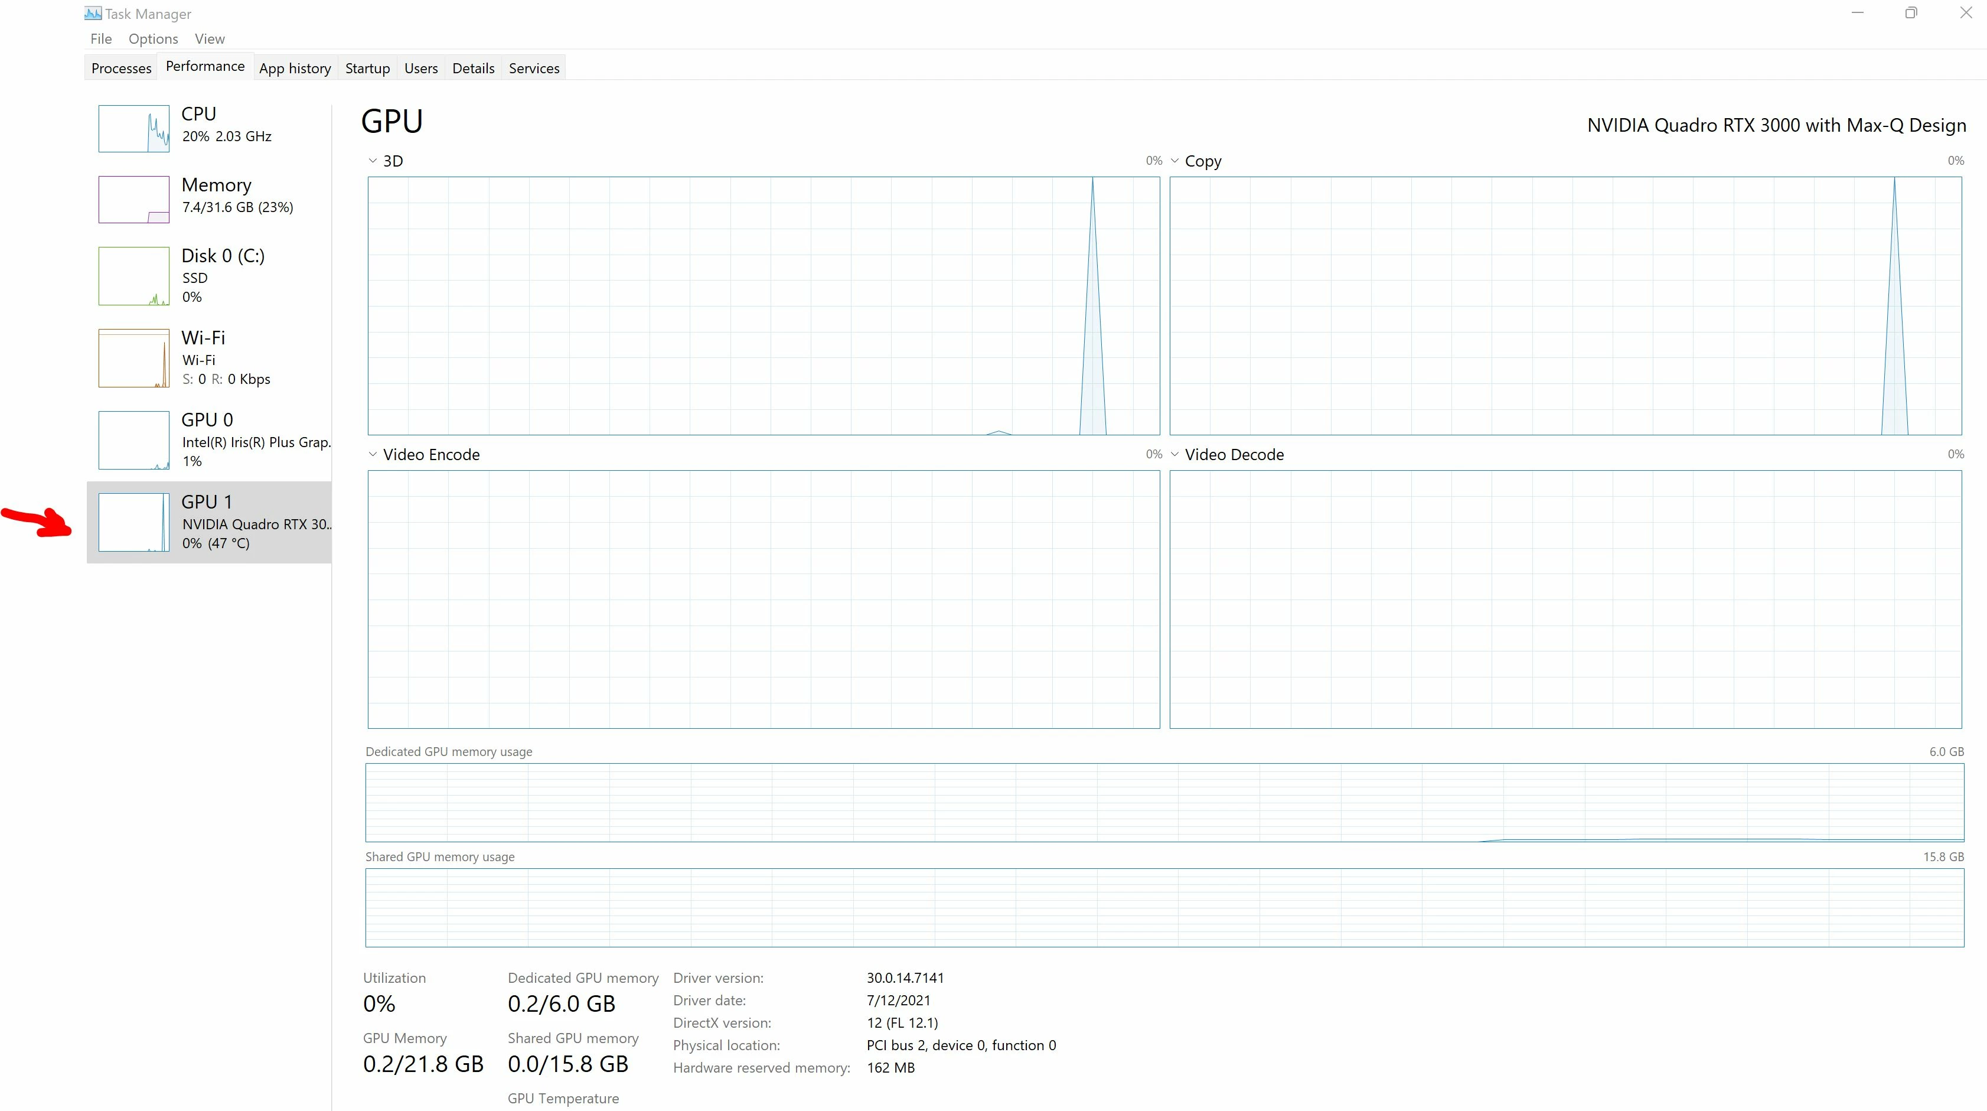Select the CPU usage thumbnail graph

[x=133, y=129]
